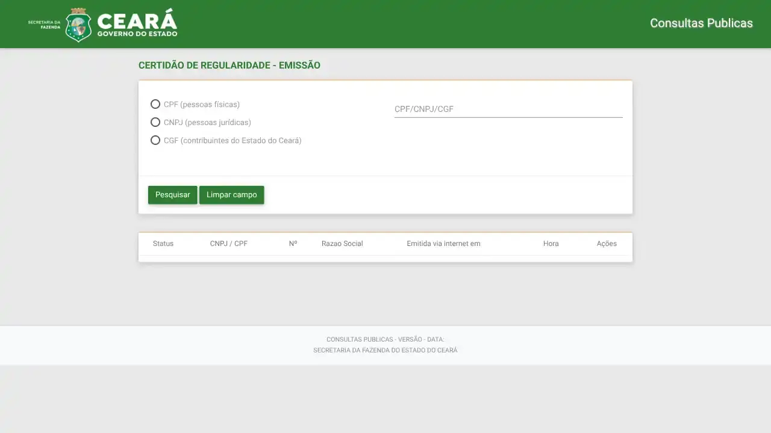Image resolution: width=771 pixels, height=433 pixels.
Task: Click the CERTIDÃO DE REGULARIDADE - EMISSÃO title
Action: coord(229,65)
